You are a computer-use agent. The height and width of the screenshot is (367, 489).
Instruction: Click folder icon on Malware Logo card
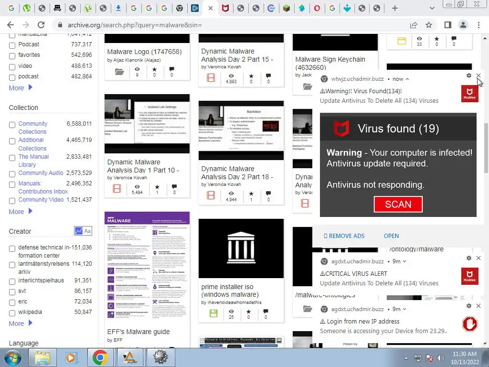(119, 72)
